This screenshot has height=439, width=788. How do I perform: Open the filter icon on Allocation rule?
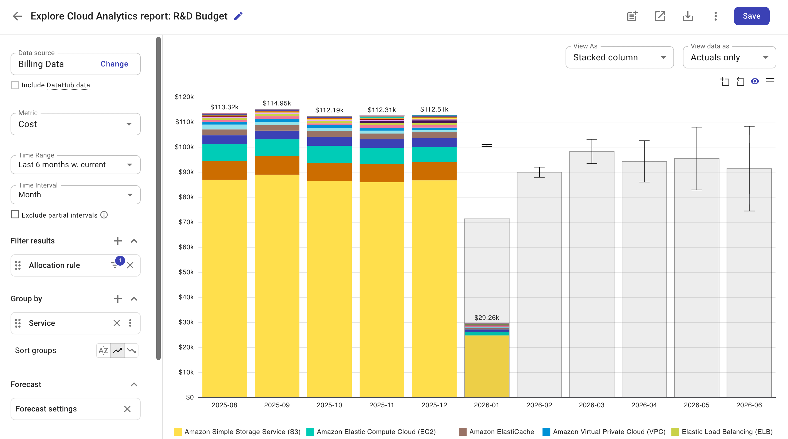[115, 265]
